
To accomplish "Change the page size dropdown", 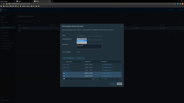I will click(98, 79).
